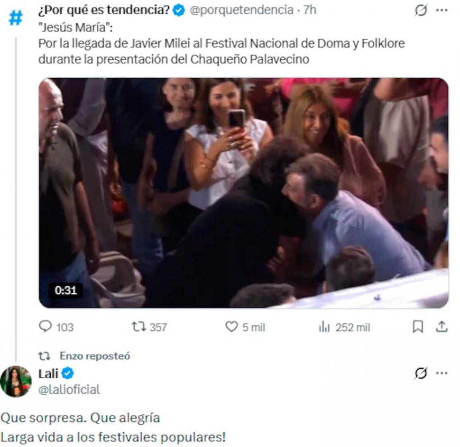
Task: Click the Grok icon on the top tweet
Action: click(x=421, y=10)
